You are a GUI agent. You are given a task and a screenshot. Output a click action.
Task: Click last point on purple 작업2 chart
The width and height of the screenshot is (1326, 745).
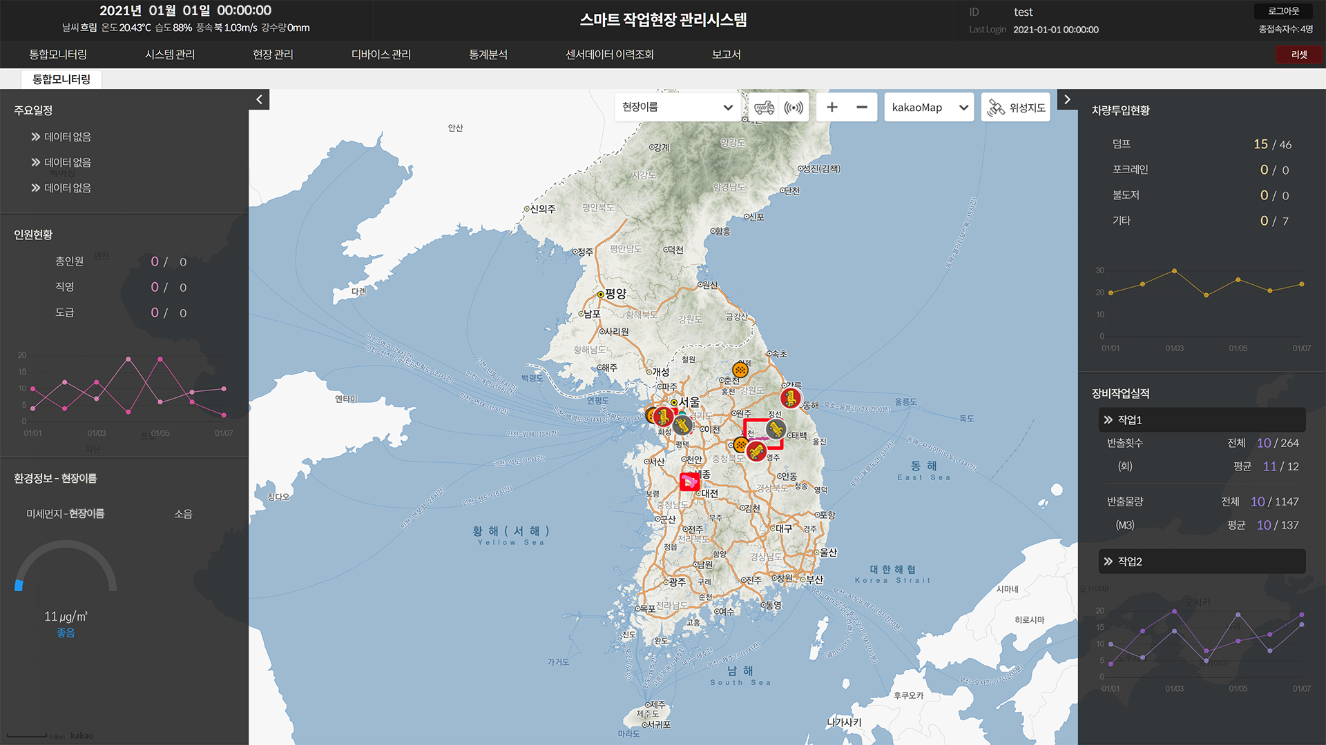tap(1302, 615)
